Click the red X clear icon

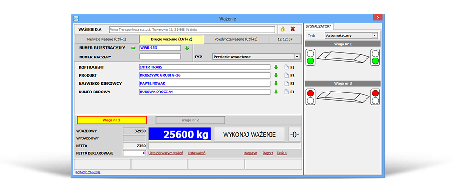(x=292, y=29)
